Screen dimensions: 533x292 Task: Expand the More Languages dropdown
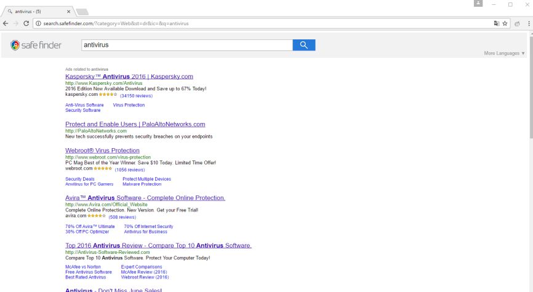point(504,53)
